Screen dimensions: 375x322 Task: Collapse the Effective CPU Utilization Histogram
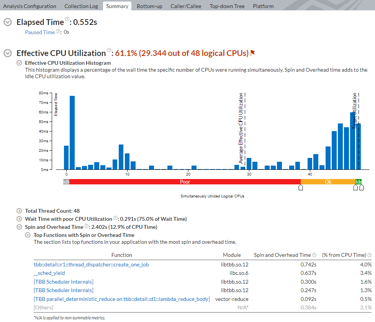coord(19,63)
